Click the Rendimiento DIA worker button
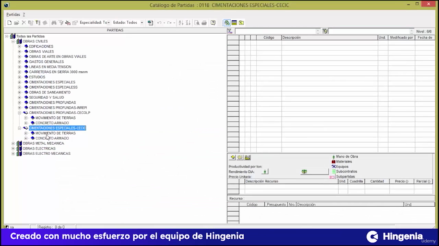This screenshot has height=246, width=439. point(265,172)
